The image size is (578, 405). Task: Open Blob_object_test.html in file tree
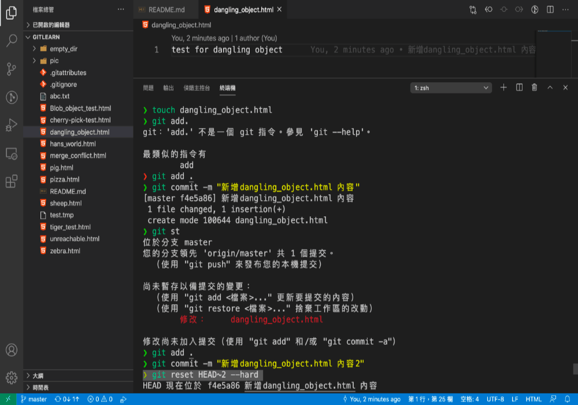click(78, 108)
